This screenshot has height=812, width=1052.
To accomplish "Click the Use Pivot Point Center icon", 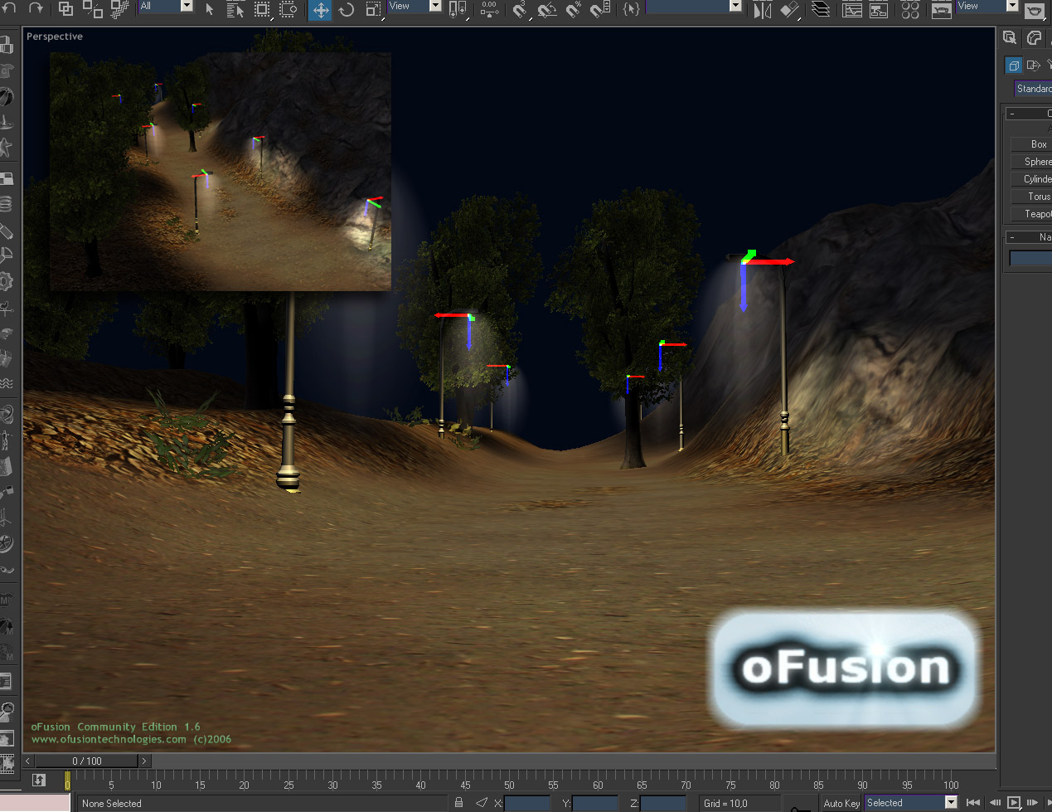I will point(458,9).
